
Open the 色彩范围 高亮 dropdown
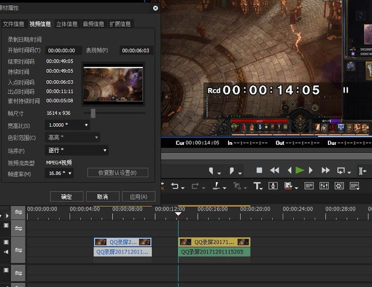click(x=72, y=137)
